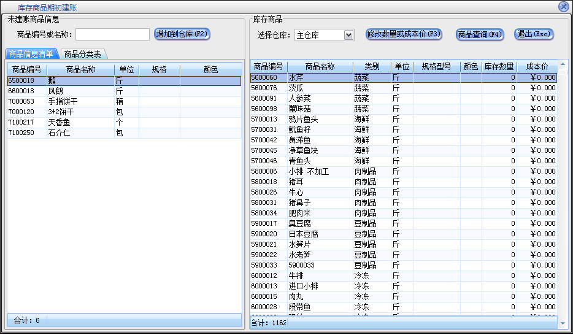Expand the 选择仓库 warehouse dropdown

(349, 35)
